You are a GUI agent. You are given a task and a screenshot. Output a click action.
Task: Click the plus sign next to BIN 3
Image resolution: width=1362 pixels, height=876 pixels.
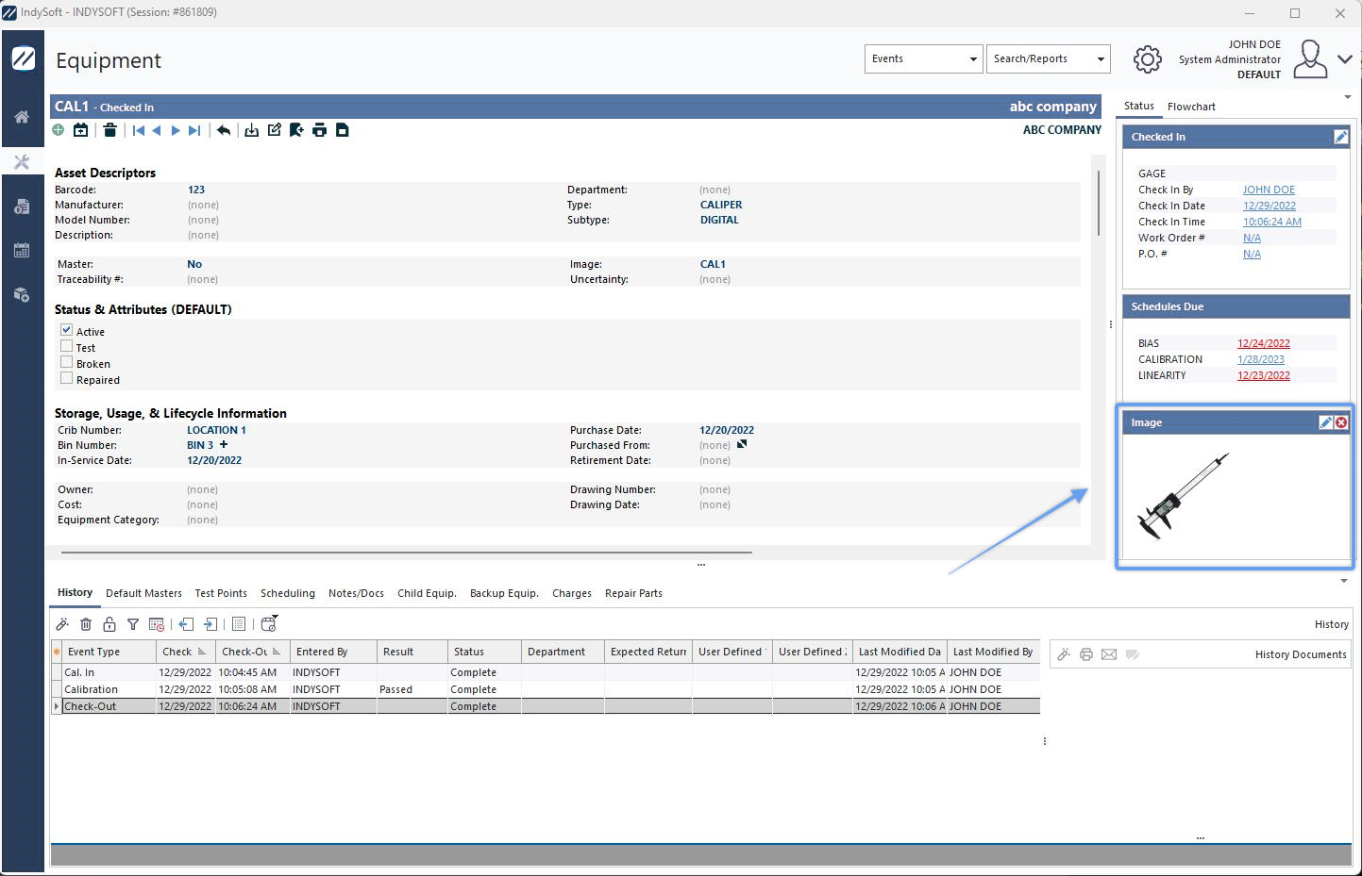tap(224, 444)
